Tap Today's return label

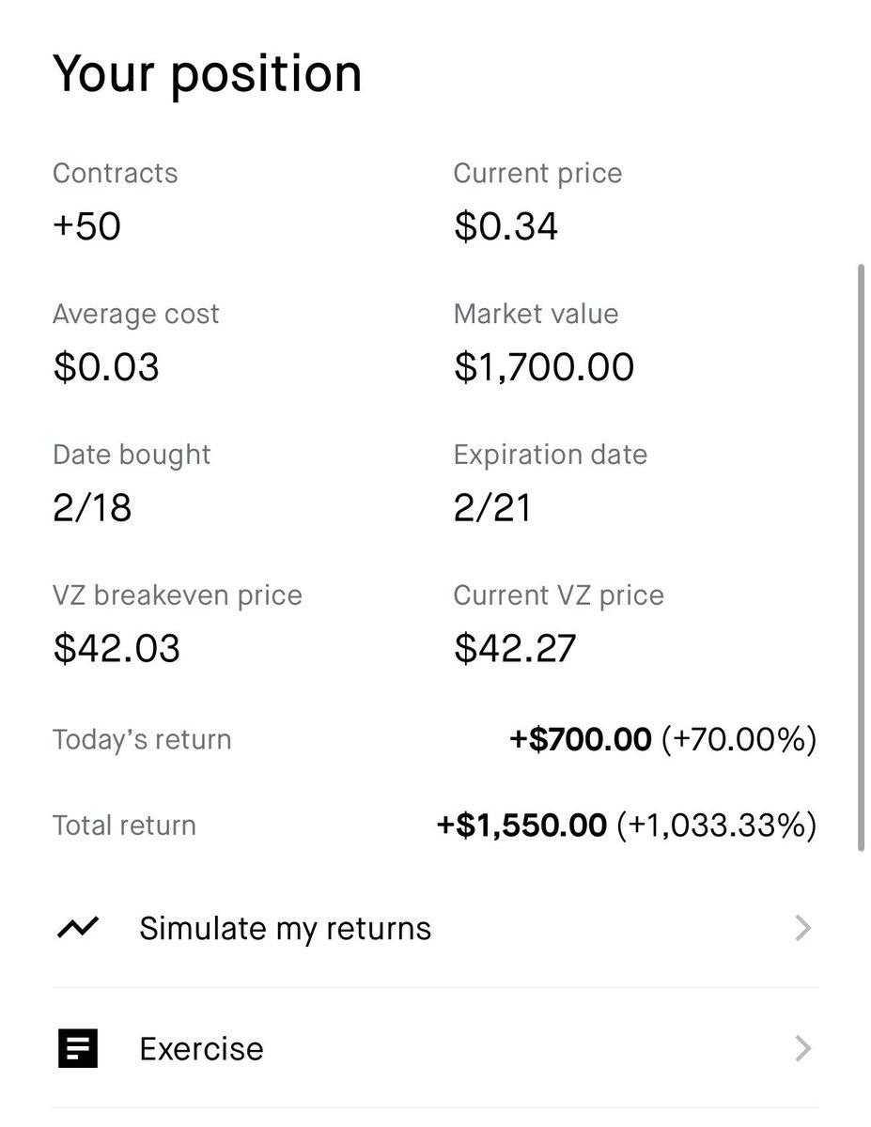[142, 739]
